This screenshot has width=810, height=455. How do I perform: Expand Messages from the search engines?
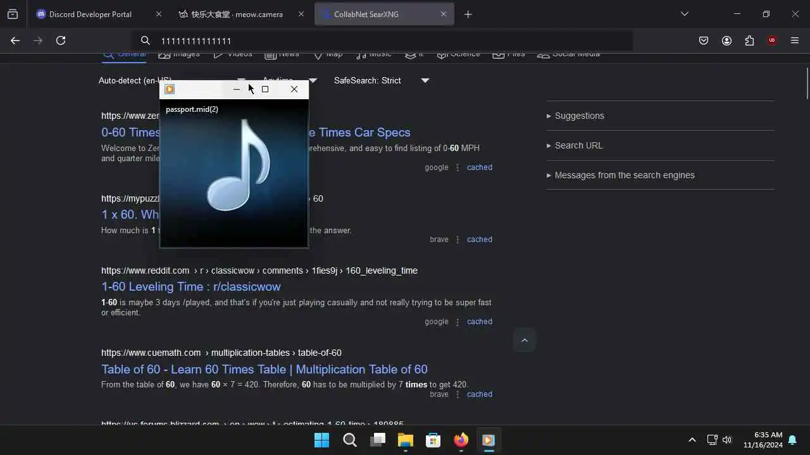click(624, 175)
